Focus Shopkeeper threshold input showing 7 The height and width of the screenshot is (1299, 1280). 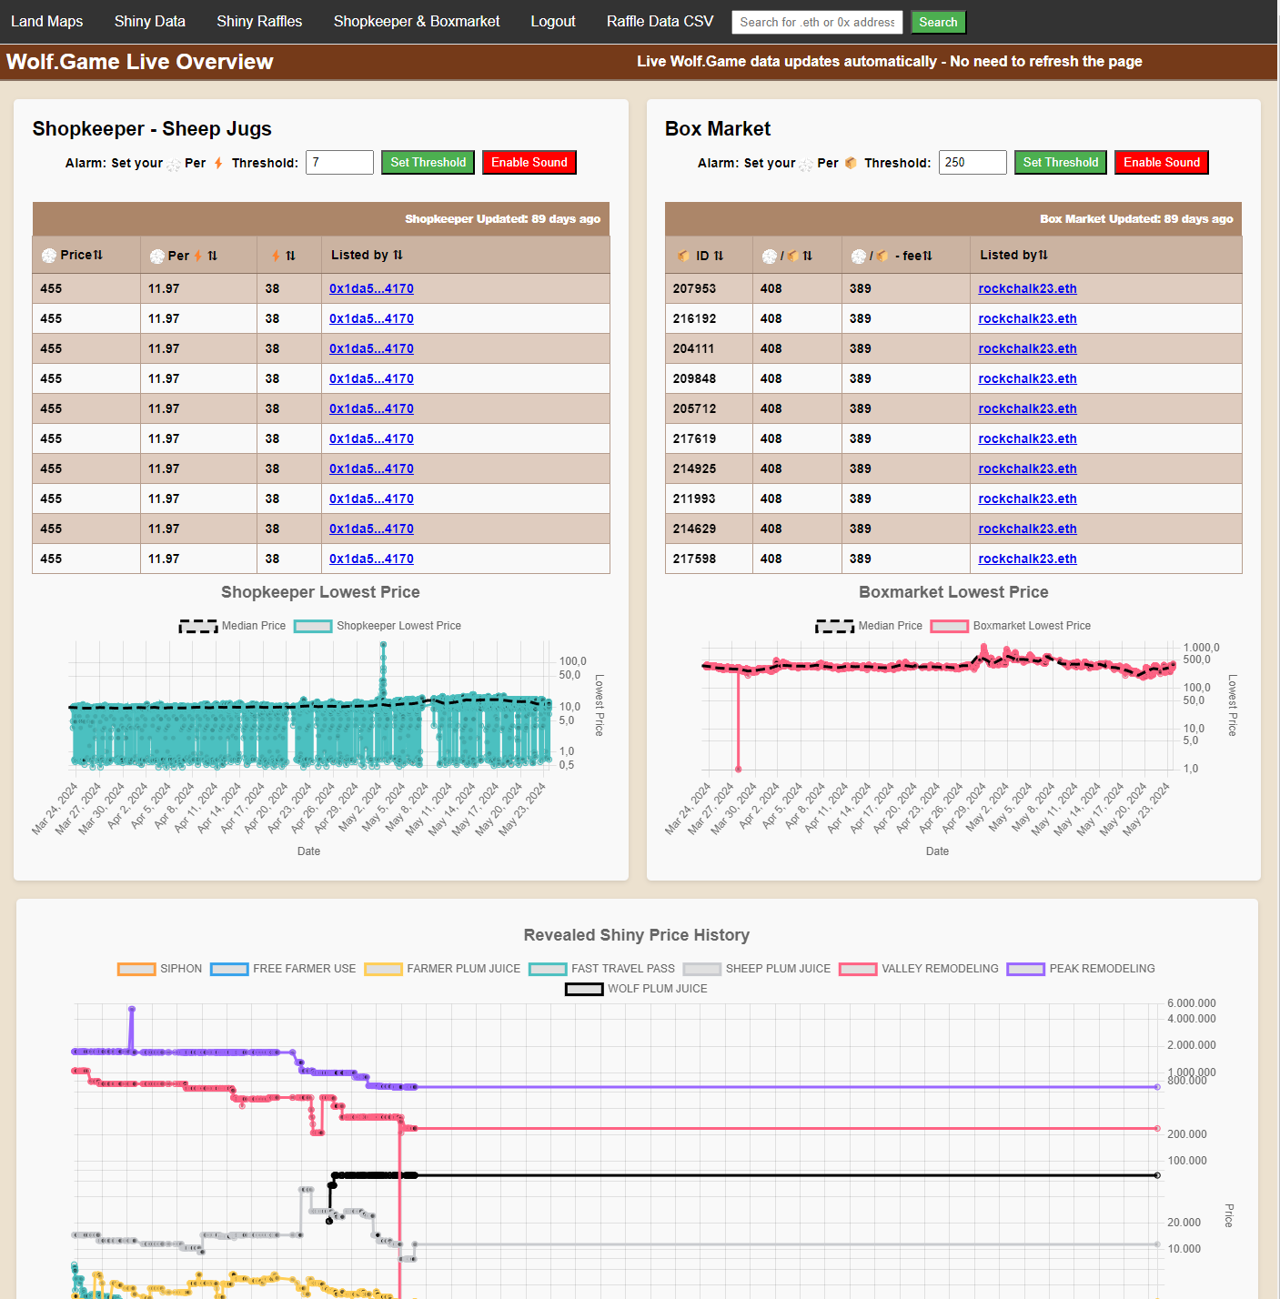tap(339, 162)
